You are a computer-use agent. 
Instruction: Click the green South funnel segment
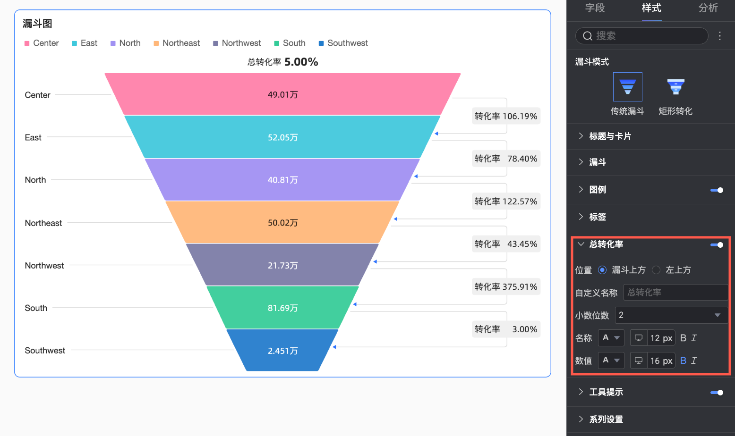(282, 308)
